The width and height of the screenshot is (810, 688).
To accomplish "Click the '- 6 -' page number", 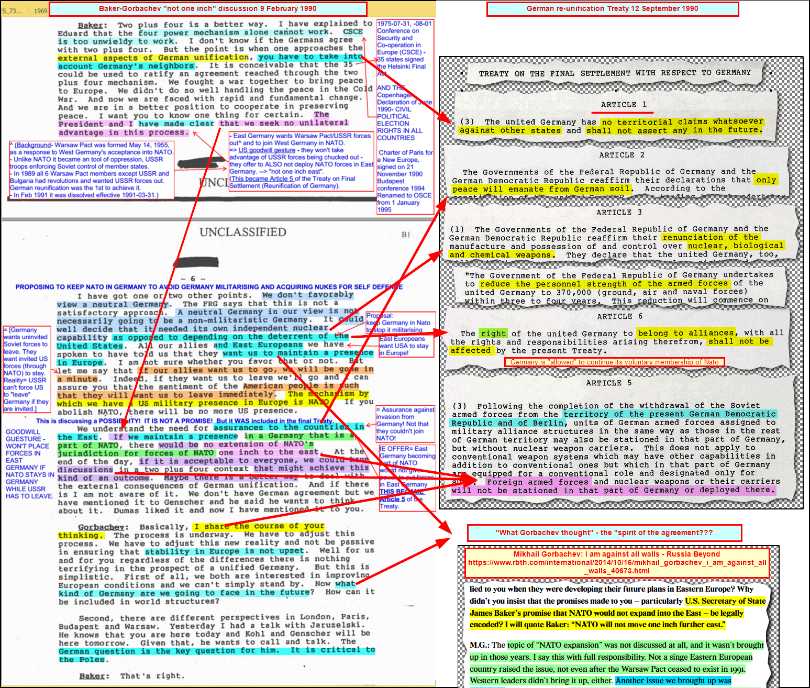I will (x=193, y=279).
